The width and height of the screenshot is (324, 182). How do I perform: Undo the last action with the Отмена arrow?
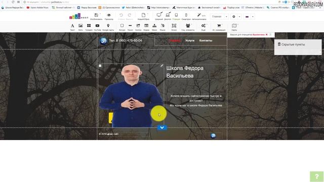click(x=121, y=15)
